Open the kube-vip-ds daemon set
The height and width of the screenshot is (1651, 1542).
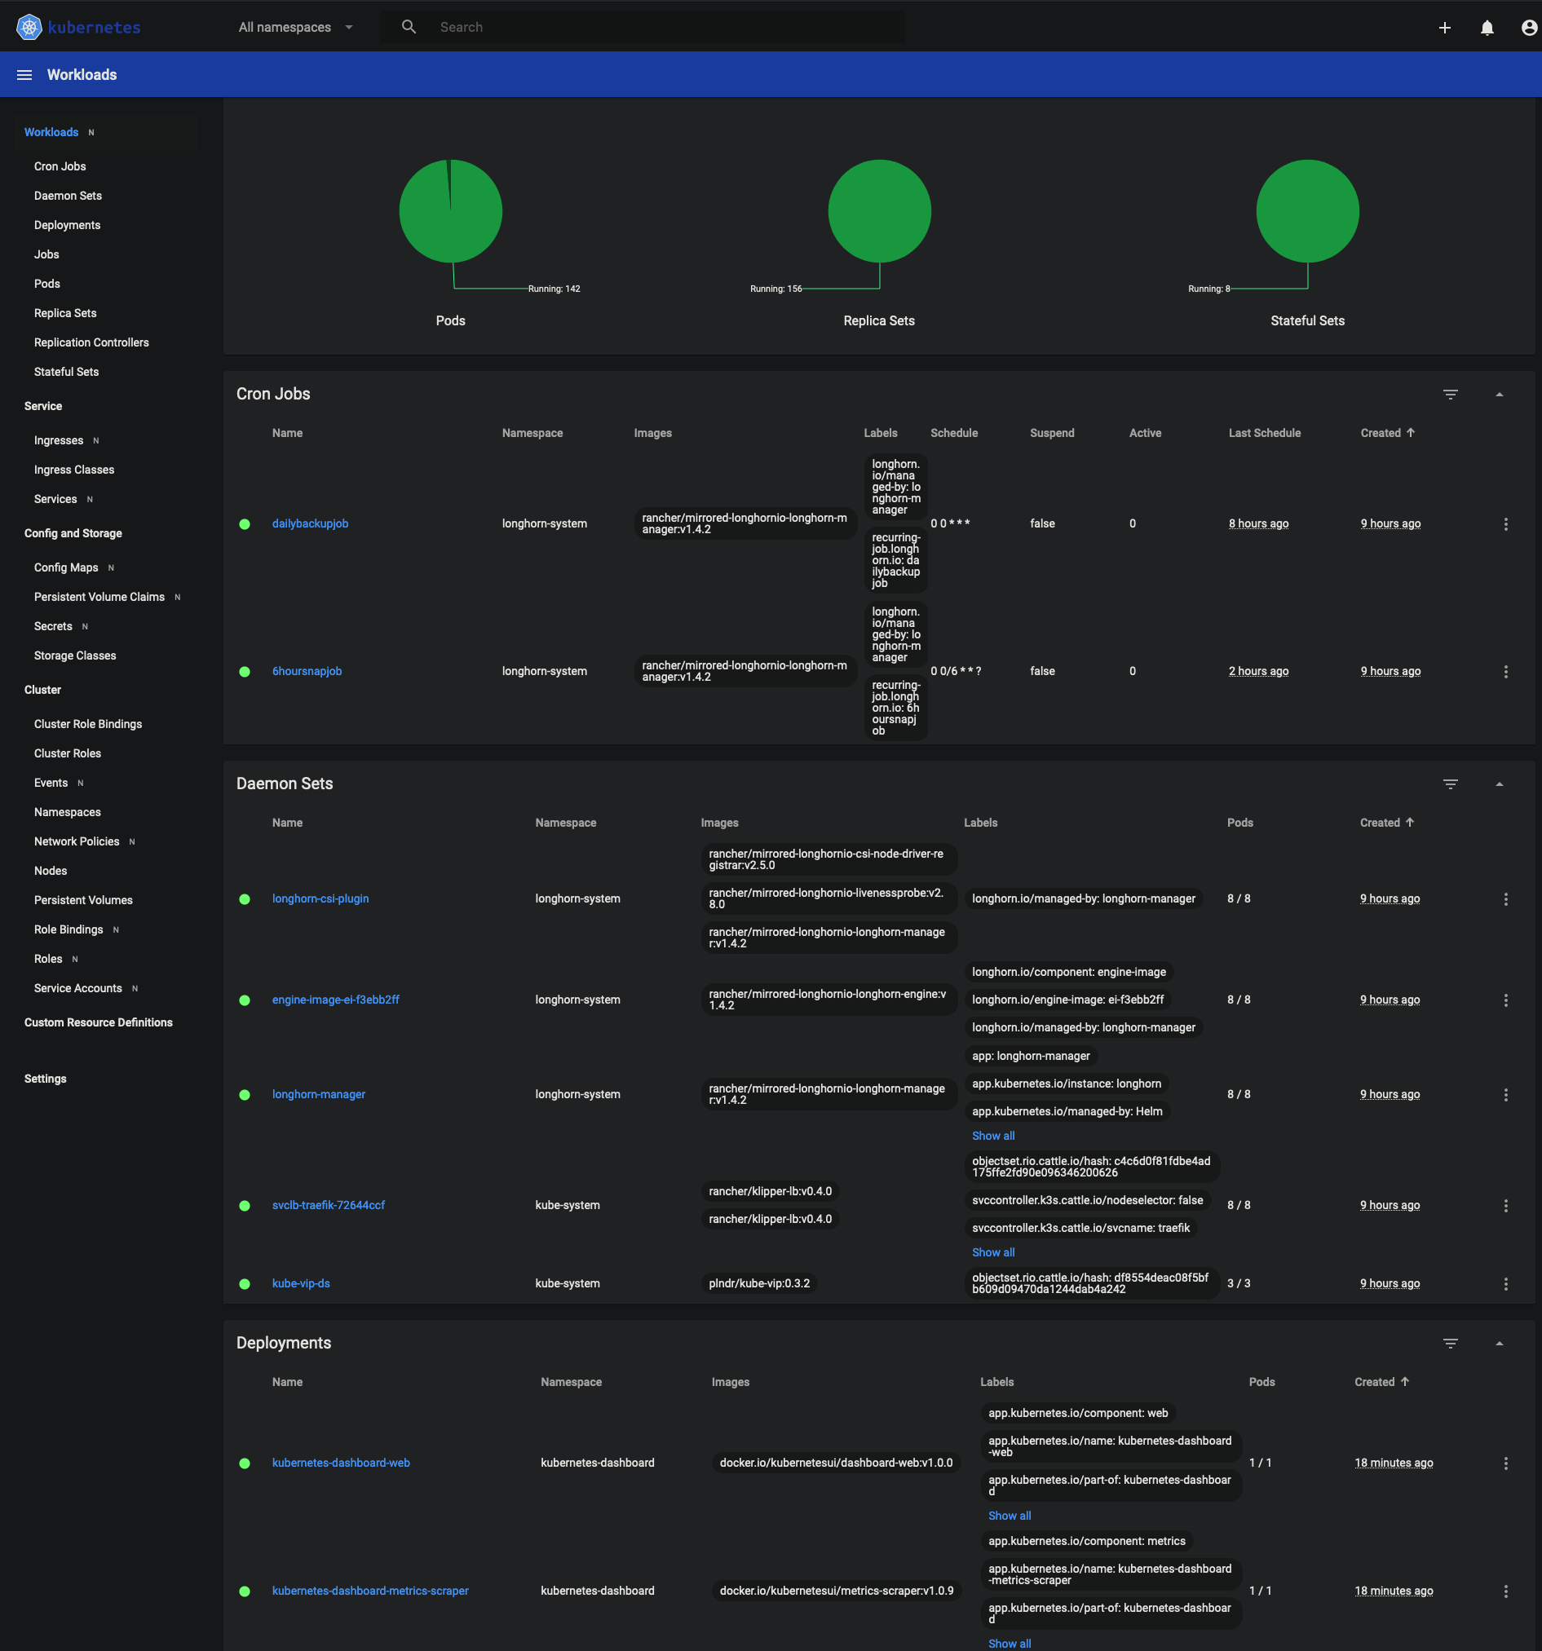(x=301, y=1283)
